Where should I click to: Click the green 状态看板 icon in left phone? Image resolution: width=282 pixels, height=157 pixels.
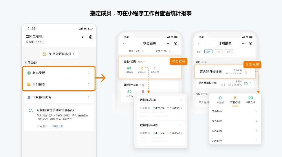29,73
